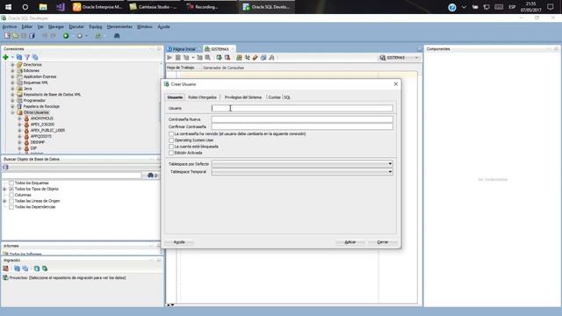
Task: Click the help question mark tray icon
Action: tap(452, 7)
